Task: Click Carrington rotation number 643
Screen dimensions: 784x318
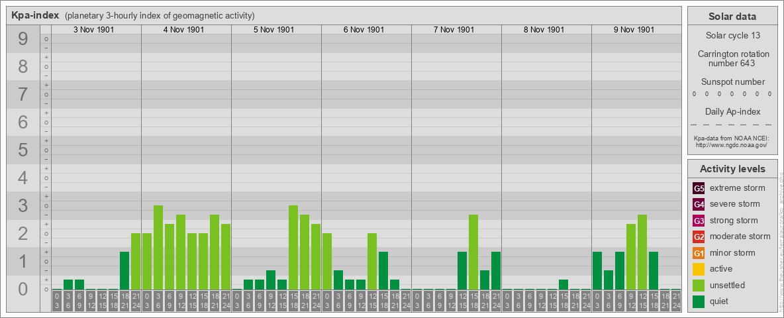Action: pos(732,58)
